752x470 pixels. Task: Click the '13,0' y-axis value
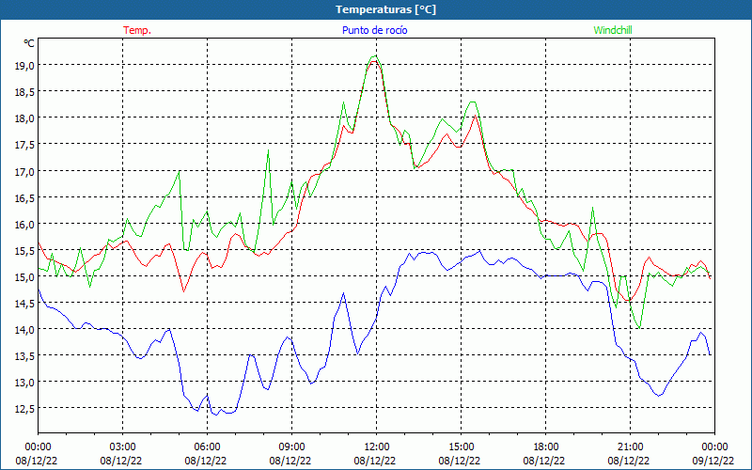(24, 383)
